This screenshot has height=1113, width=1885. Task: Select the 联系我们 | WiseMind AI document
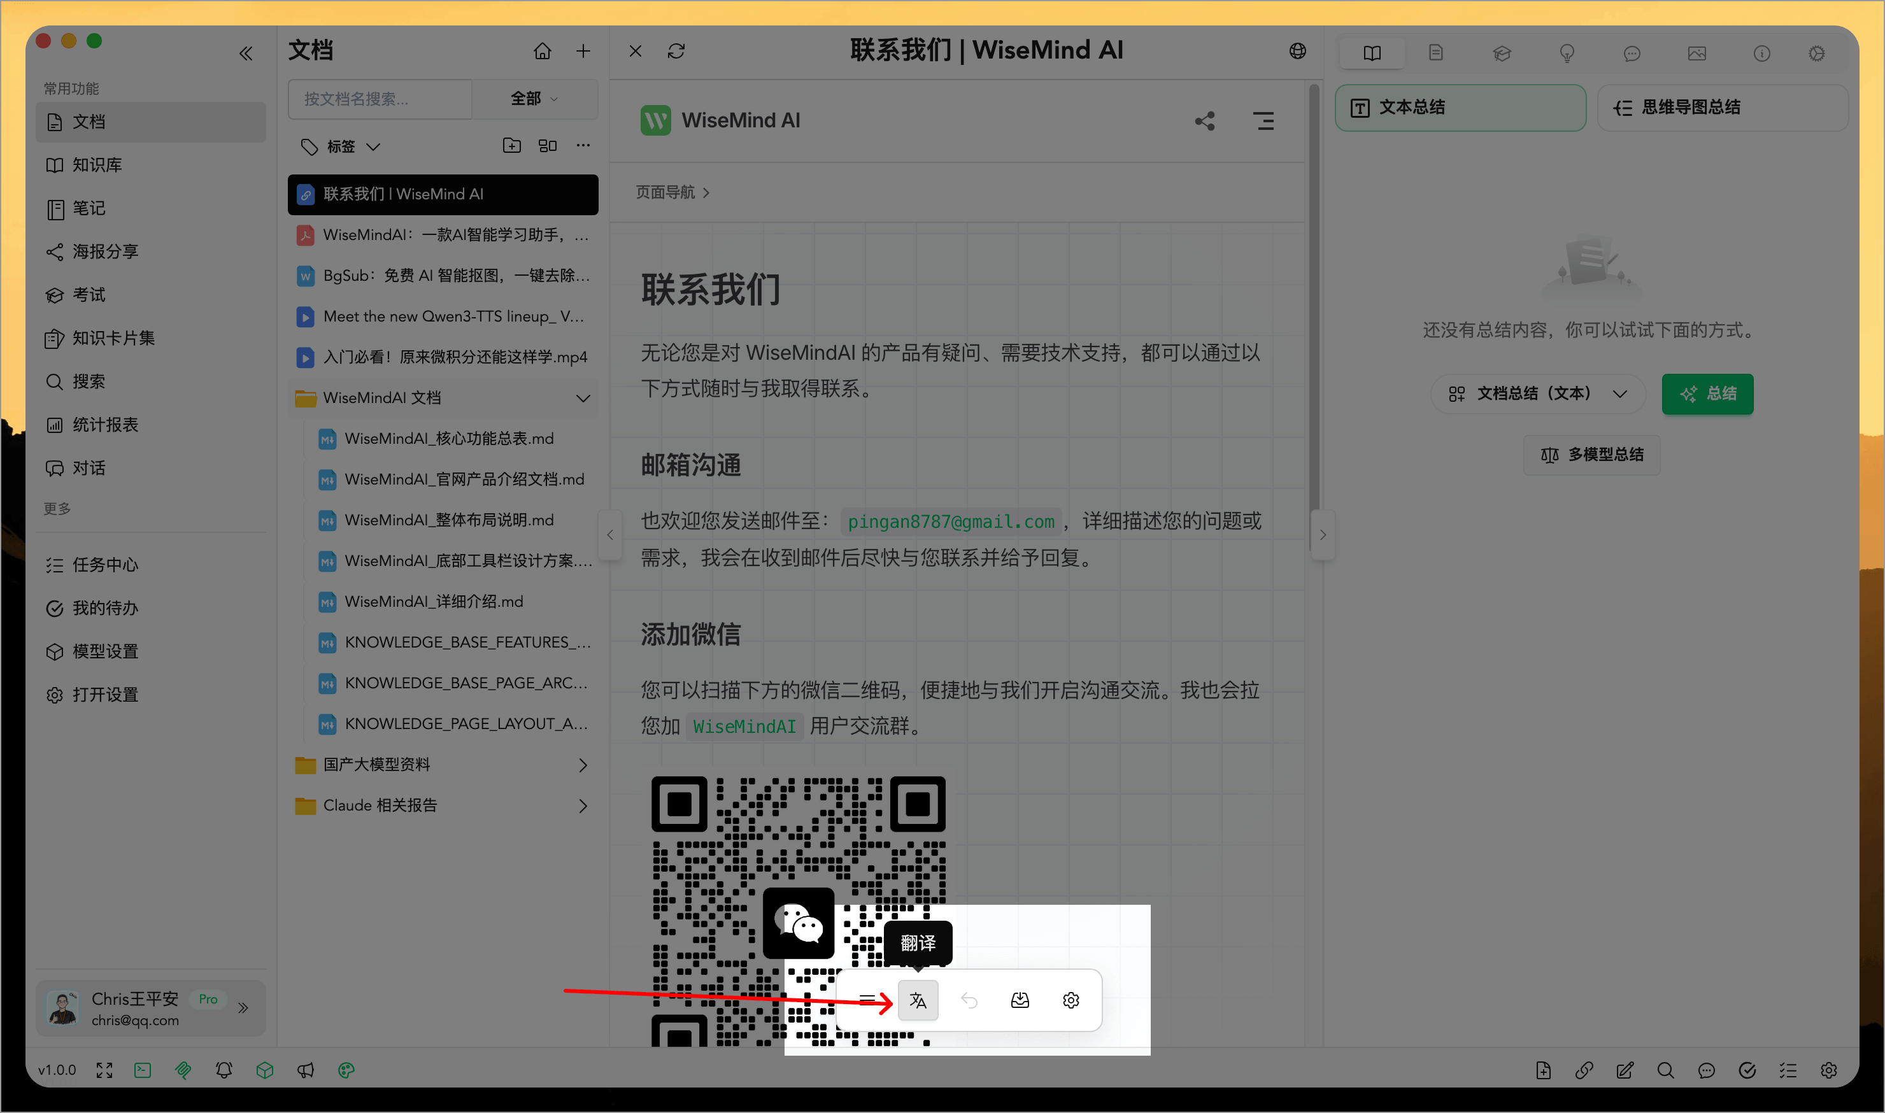(x=443, y=194)
